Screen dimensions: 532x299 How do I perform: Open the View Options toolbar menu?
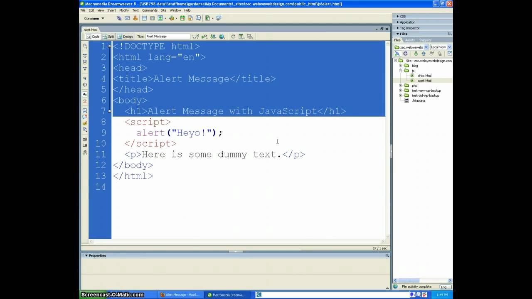241,36
